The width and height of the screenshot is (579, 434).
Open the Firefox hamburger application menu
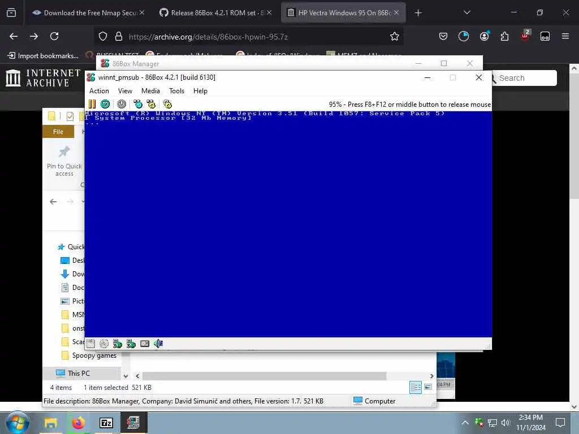click(565, 36)
